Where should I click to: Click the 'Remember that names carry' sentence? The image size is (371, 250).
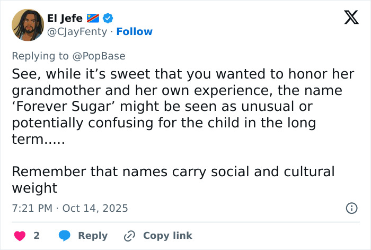pyautogui.click(x=106, y=172)
